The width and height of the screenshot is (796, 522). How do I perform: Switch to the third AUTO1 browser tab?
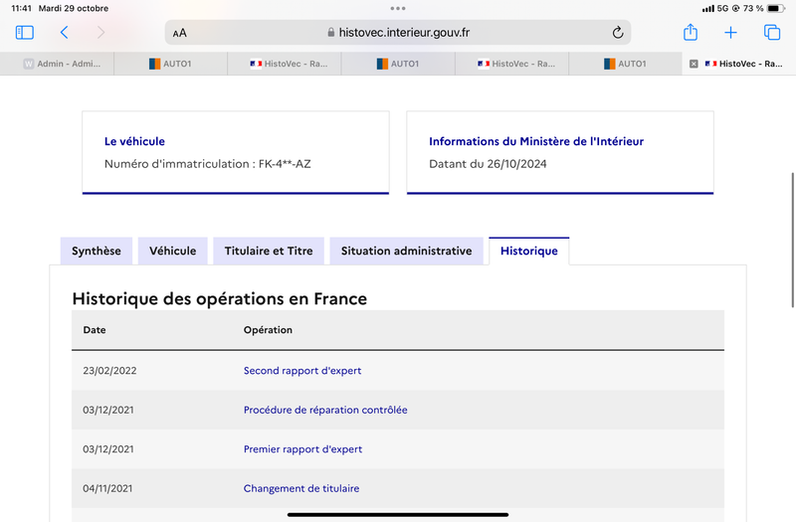[626, 64]
